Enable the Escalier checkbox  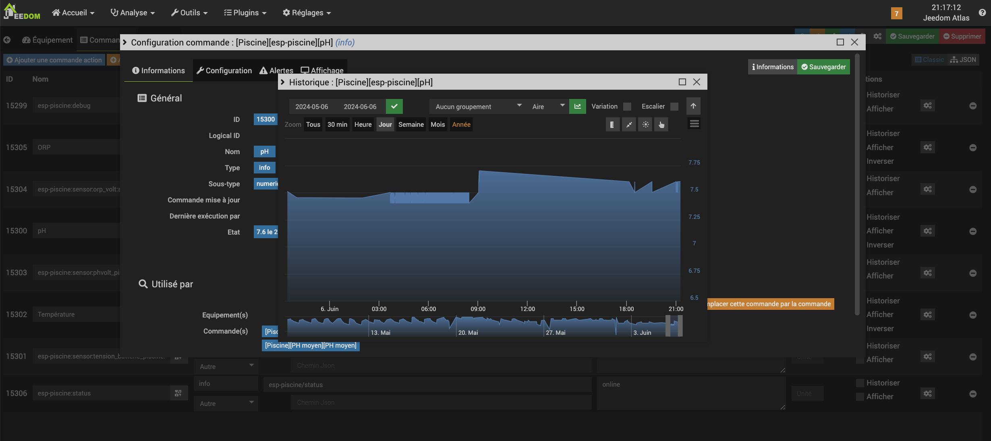[x=674, y=107]
